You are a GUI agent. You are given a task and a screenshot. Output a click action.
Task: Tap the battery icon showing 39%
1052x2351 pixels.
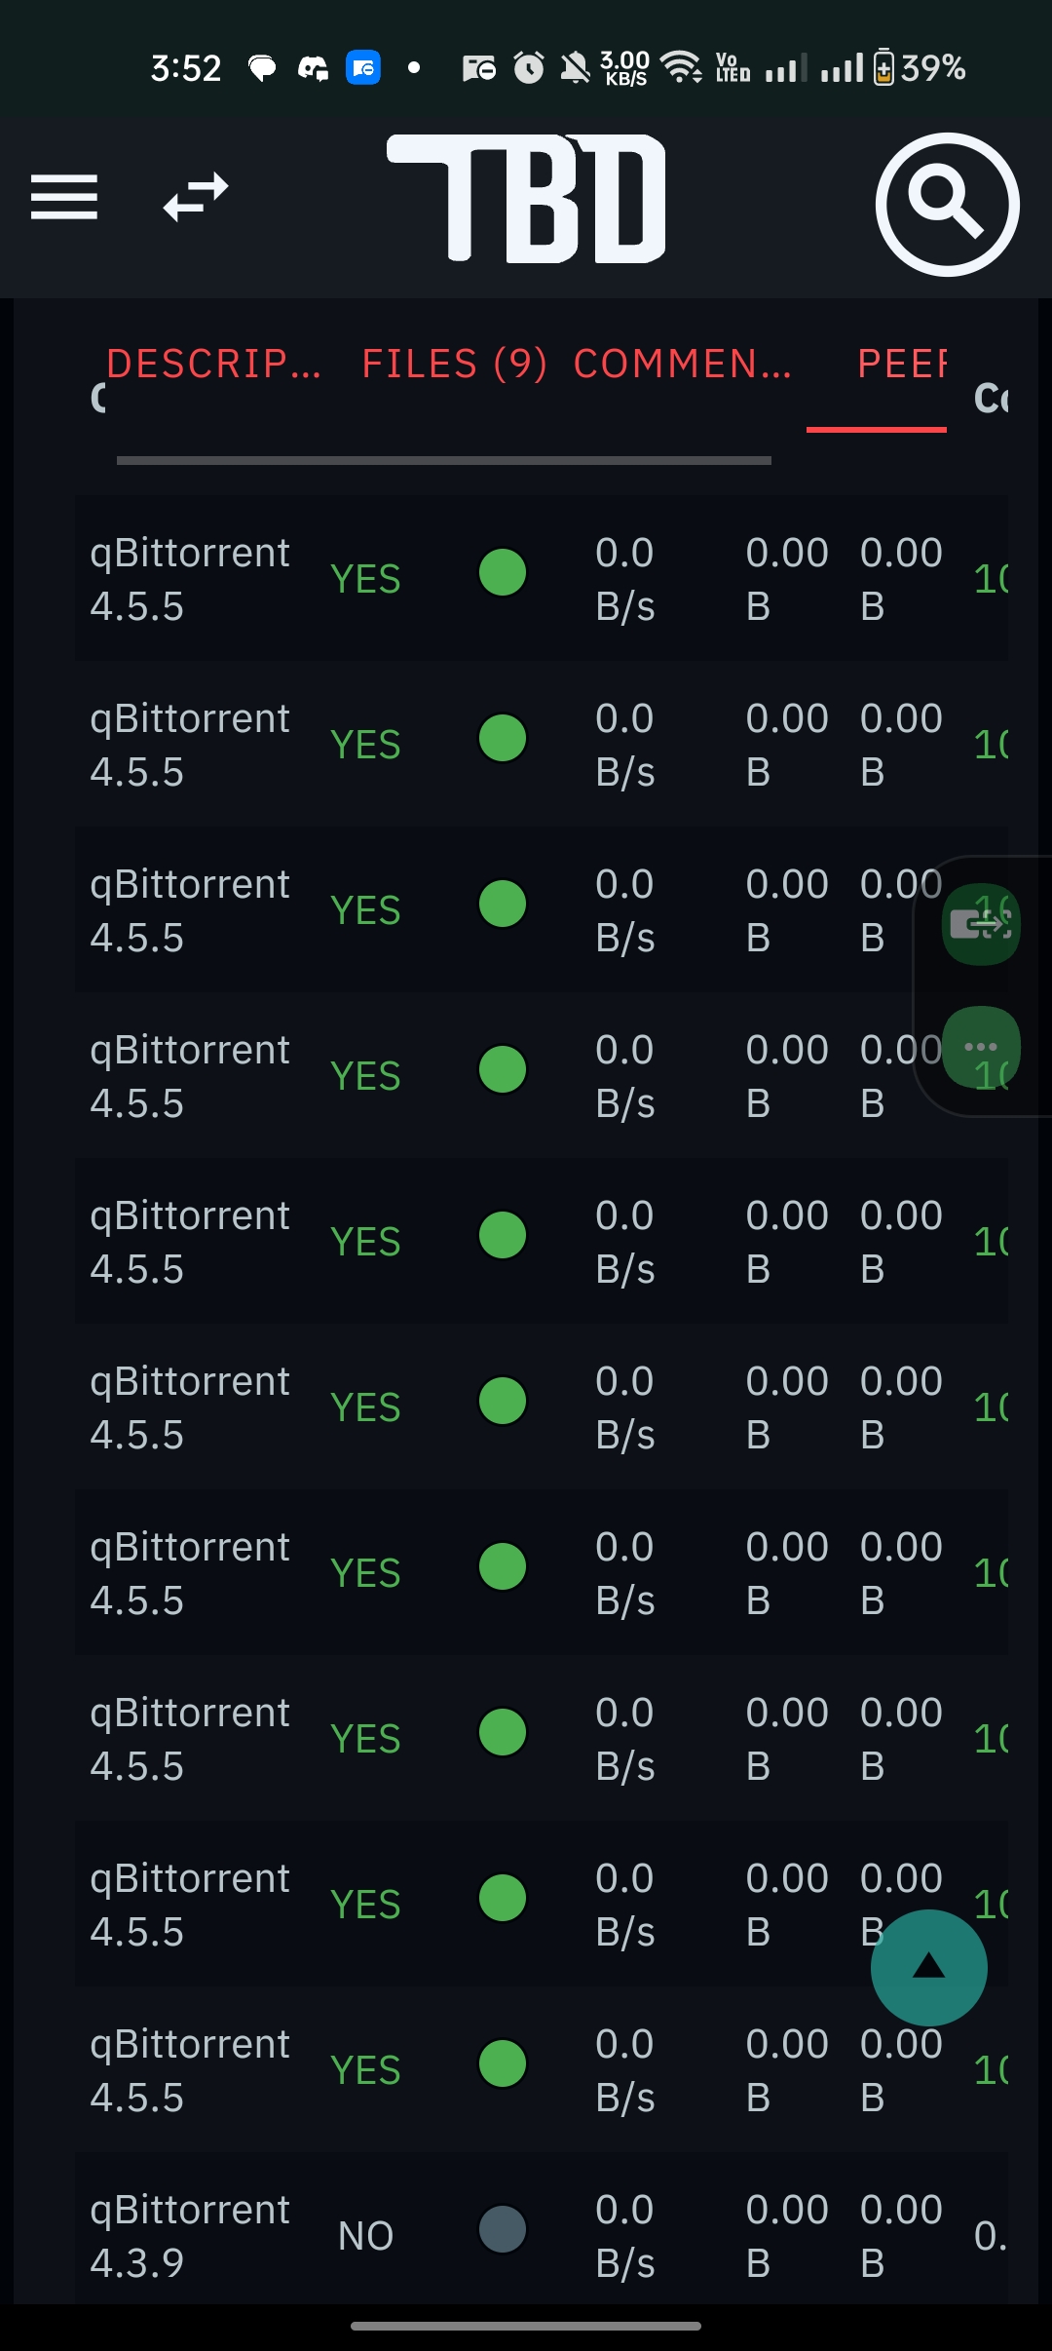click(x=883, y=68)
